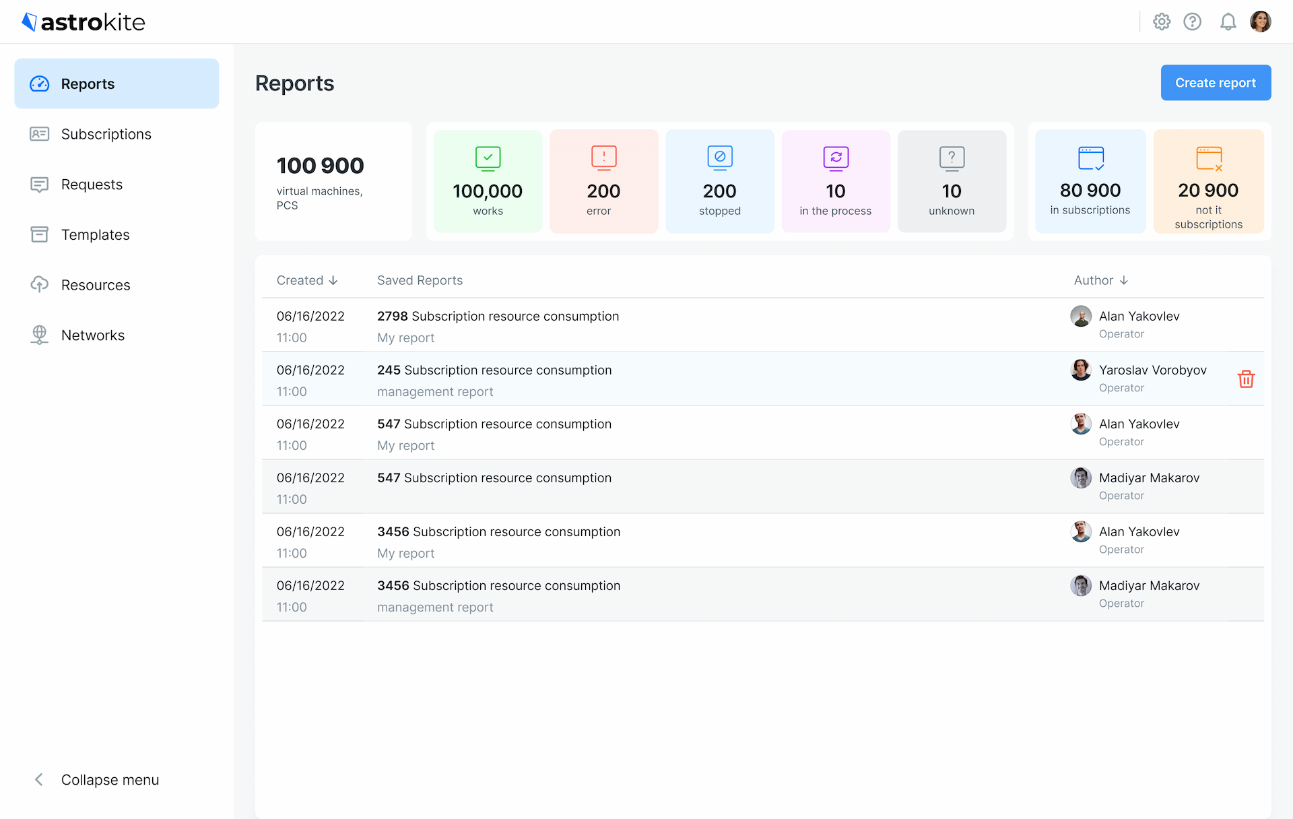Click the 100 900 virtual machines total

click(x=333, y=181)
